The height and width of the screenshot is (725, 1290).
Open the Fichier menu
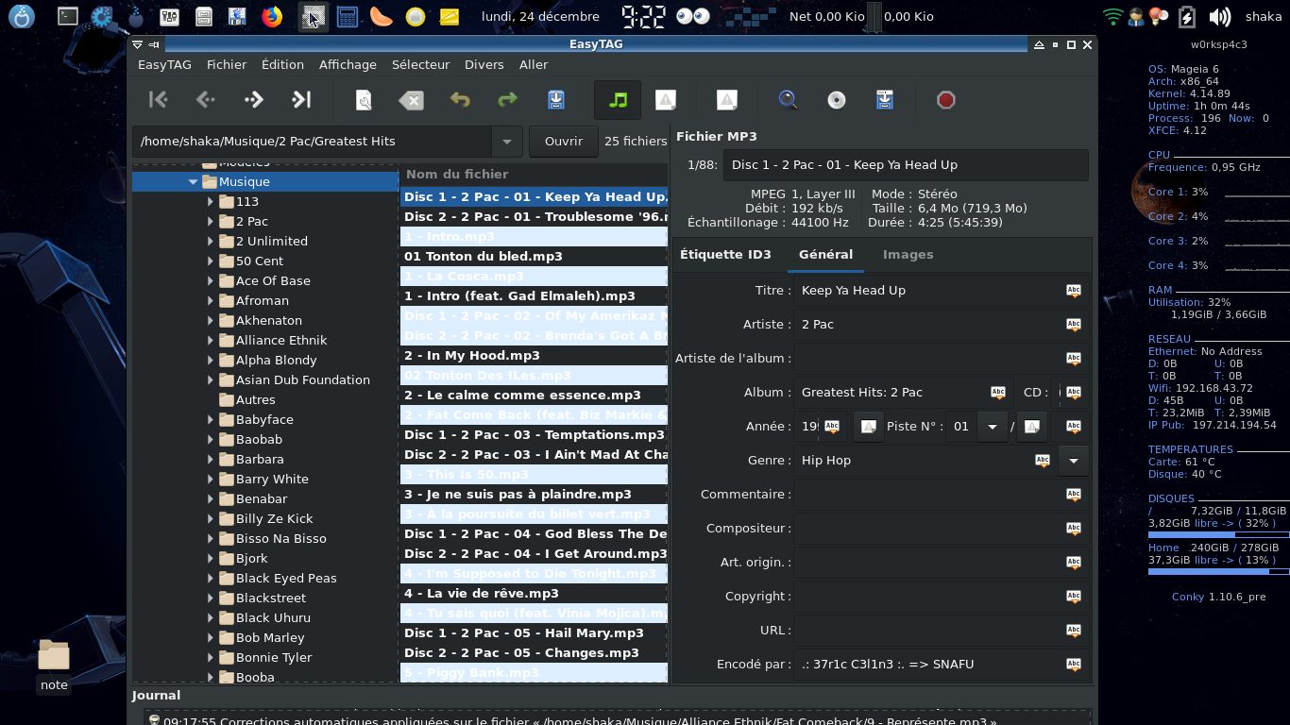(227, 64)
